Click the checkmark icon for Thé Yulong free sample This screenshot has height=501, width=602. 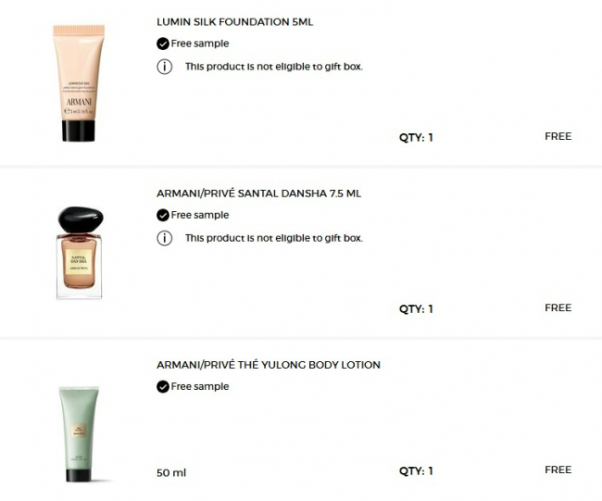tap(163, 386)
